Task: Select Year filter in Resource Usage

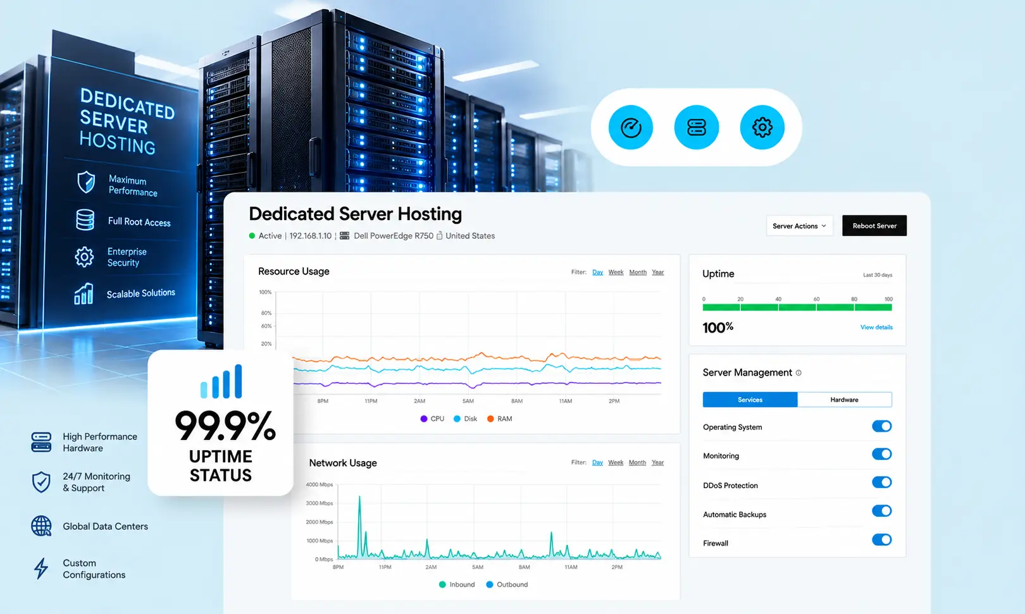Action: point(658,273)
